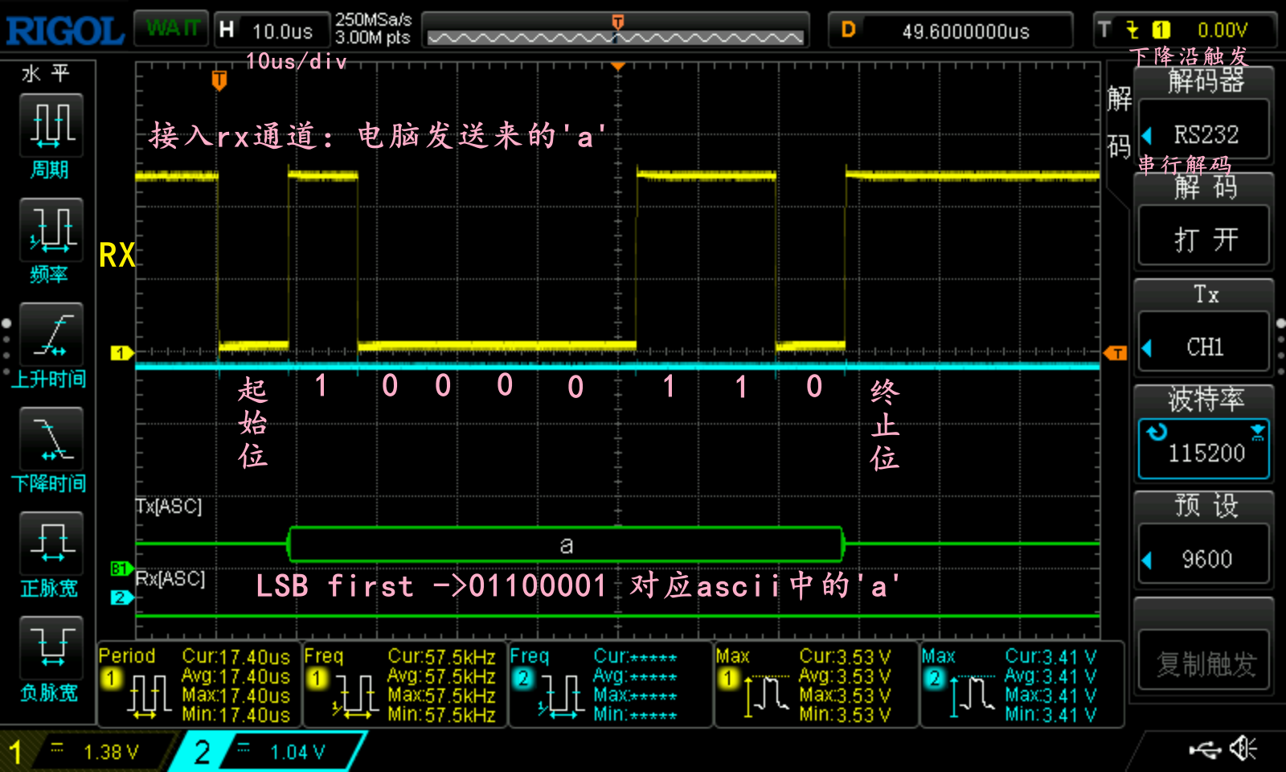The image size is (1286, 772).
Task: Open the Tx channel selector showing CH1
Action: coord(1203,346)
